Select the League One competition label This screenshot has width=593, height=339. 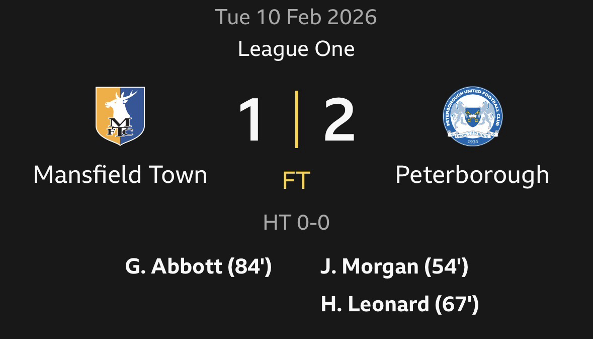[296, 49]
